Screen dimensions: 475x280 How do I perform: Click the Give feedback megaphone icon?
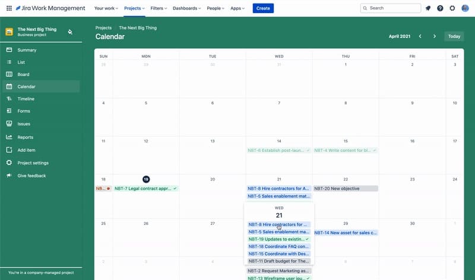[x=9, y=175]
